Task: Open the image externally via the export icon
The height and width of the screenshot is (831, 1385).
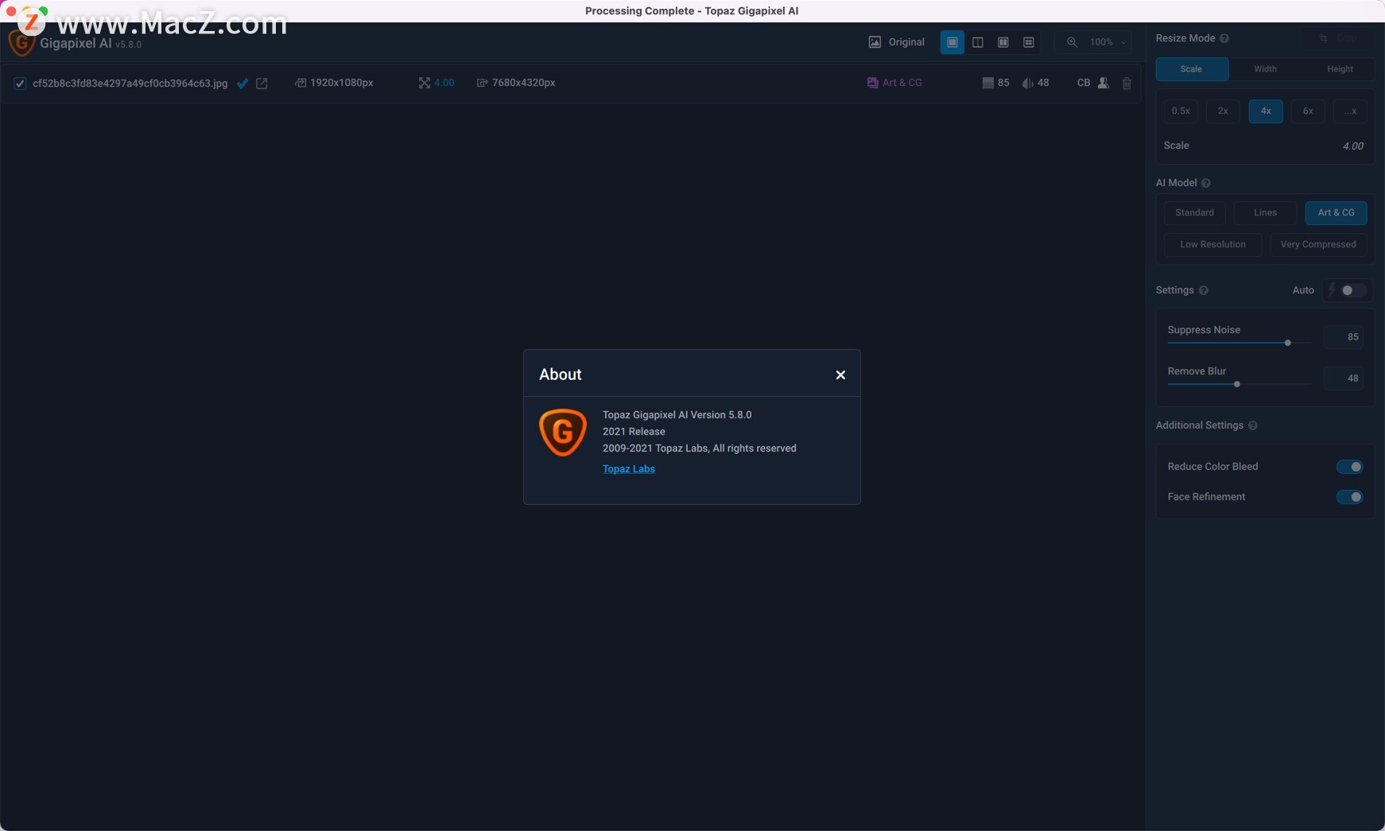Action: coord(262,83)
